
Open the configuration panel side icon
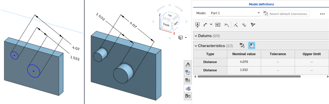coord(188,80)
